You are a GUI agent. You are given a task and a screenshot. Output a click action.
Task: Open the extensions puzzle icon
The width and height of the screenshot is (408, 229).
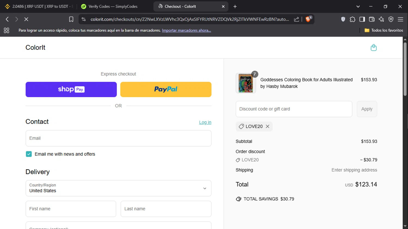click(353, 19)
